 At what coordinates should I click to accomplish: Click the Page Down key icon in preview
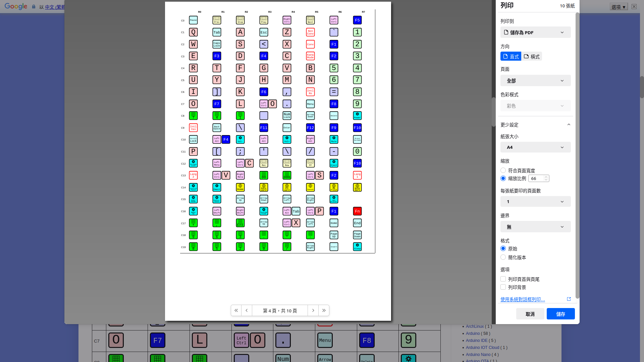(x=357, y=235)
